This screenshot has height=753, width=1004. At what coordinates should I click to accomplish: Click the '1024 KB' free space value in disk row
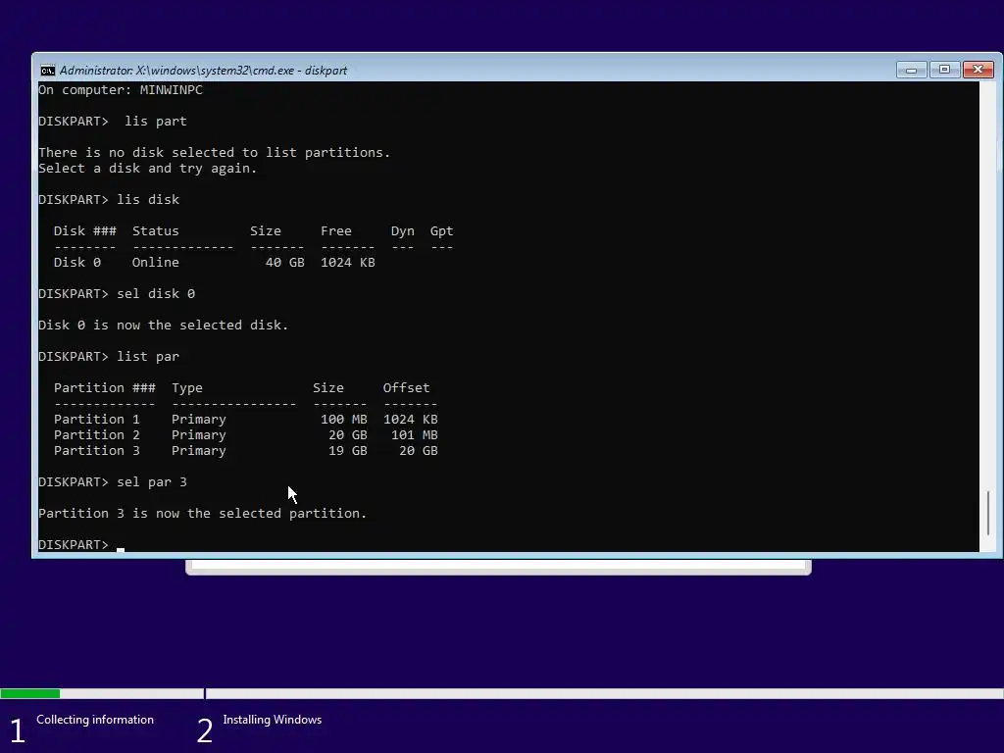(x=348, y=263)
